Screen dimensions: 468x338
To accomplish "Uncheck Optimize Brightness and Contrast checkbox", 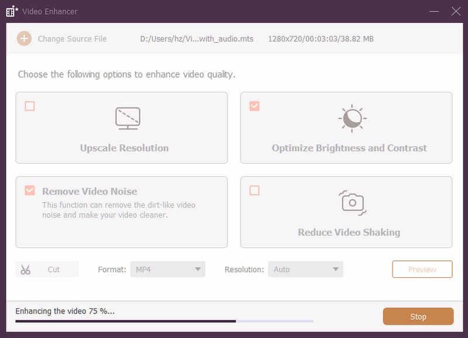I will pos(254,106).
